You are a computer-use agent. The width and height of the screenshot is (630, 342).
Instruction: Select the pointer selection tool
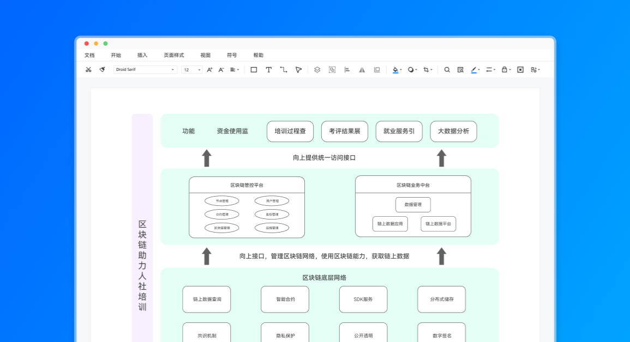298,70
